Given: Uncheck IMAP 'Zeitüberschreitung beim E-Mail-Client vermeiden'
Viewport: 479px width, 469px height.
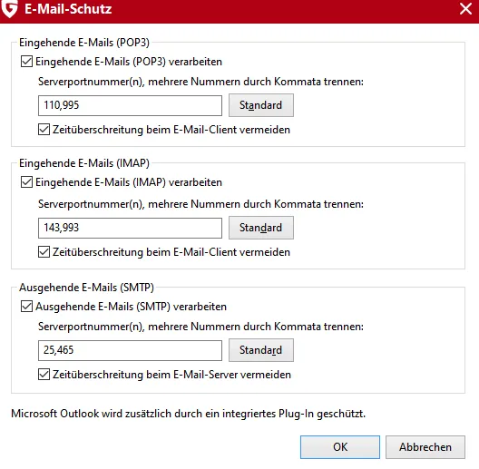Looking at the screenshot, I should pos(44,252).
